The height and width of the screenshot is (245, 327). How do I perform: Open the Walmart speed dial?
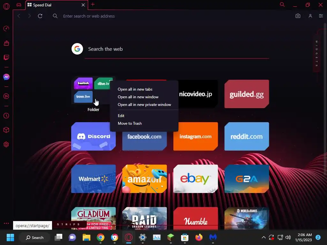(x=94, y=179)
